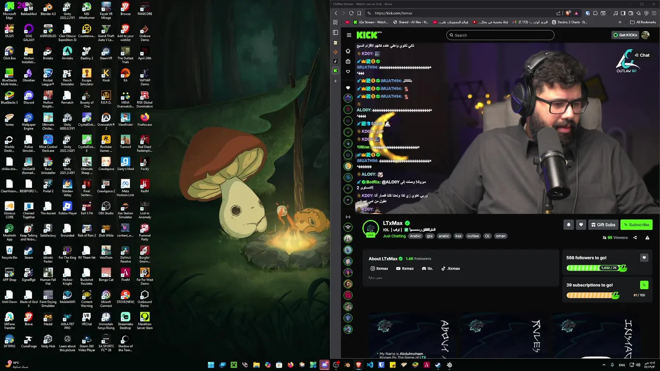Switch to the Kick vertical tab

[335, 71]
